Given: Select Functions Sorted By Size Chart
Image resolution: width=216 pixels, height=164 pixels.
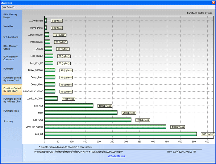Looking at the screenshot, I should [12, 90].
